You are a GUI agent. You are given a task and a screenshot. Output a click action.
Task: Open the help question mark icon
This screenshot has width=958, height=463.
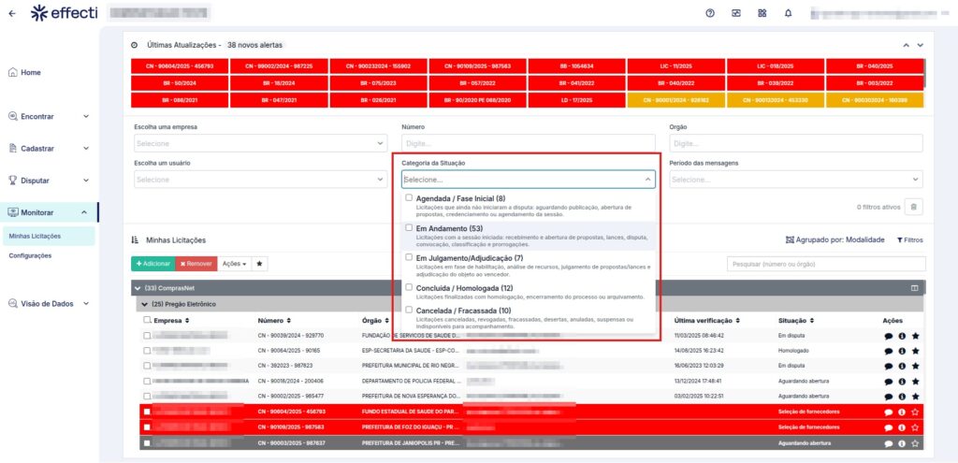[710, 13]
